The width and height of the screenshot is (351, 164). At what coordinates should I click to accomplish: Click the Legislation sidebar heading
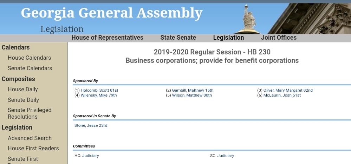coord(17,127)
